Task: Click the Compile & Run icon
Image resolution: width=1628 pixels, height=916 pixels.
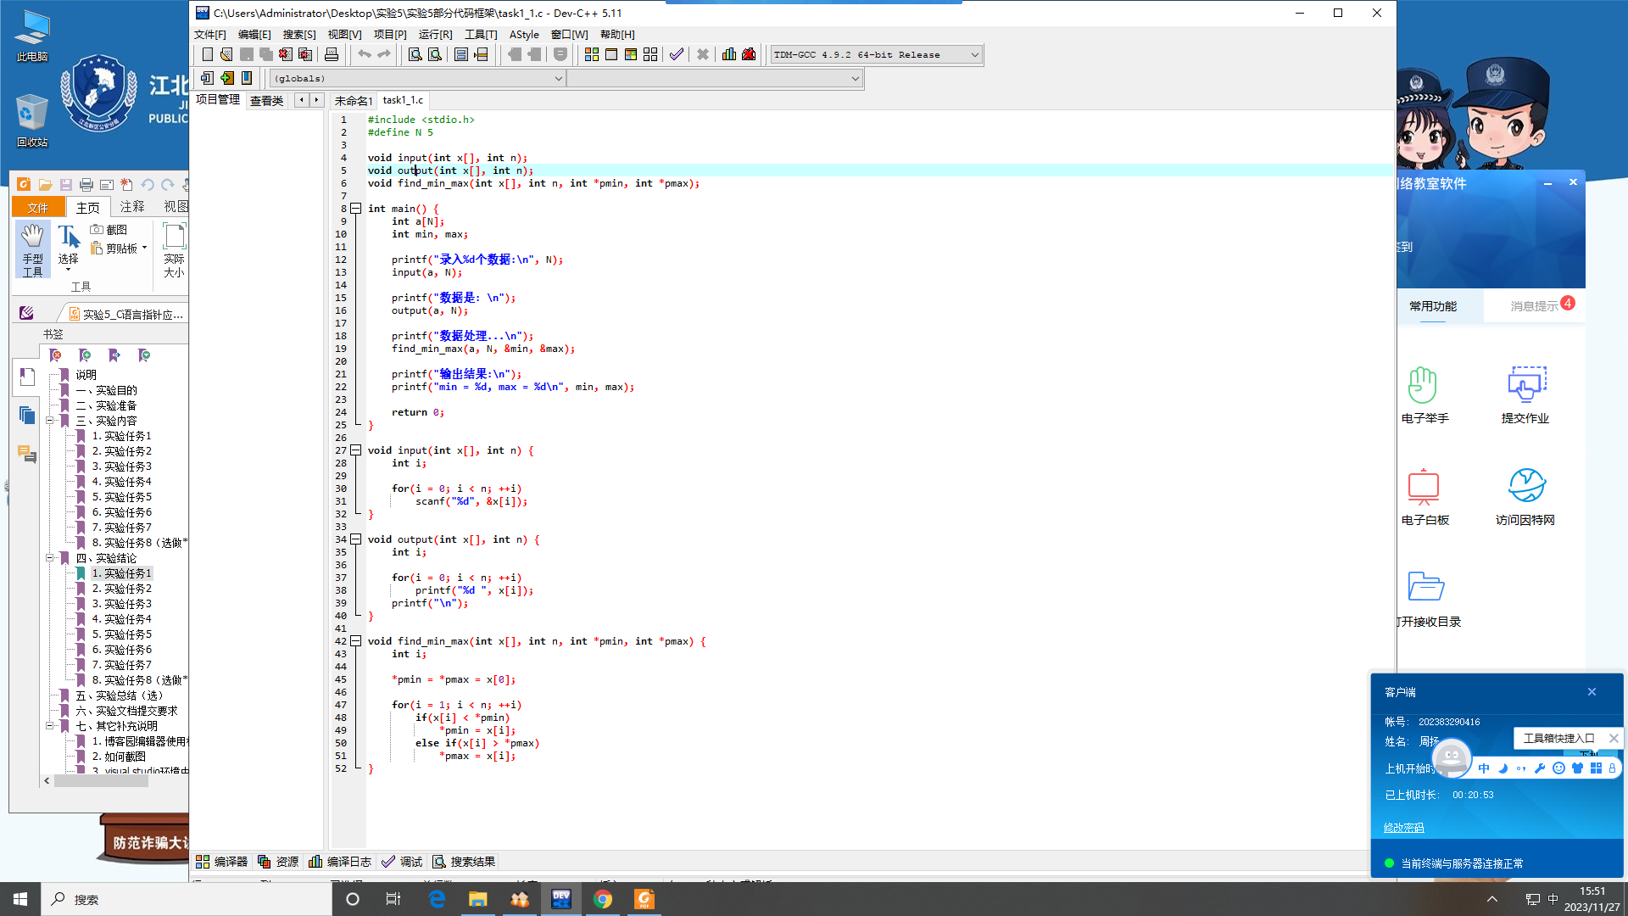Action: tap(630, 54)
